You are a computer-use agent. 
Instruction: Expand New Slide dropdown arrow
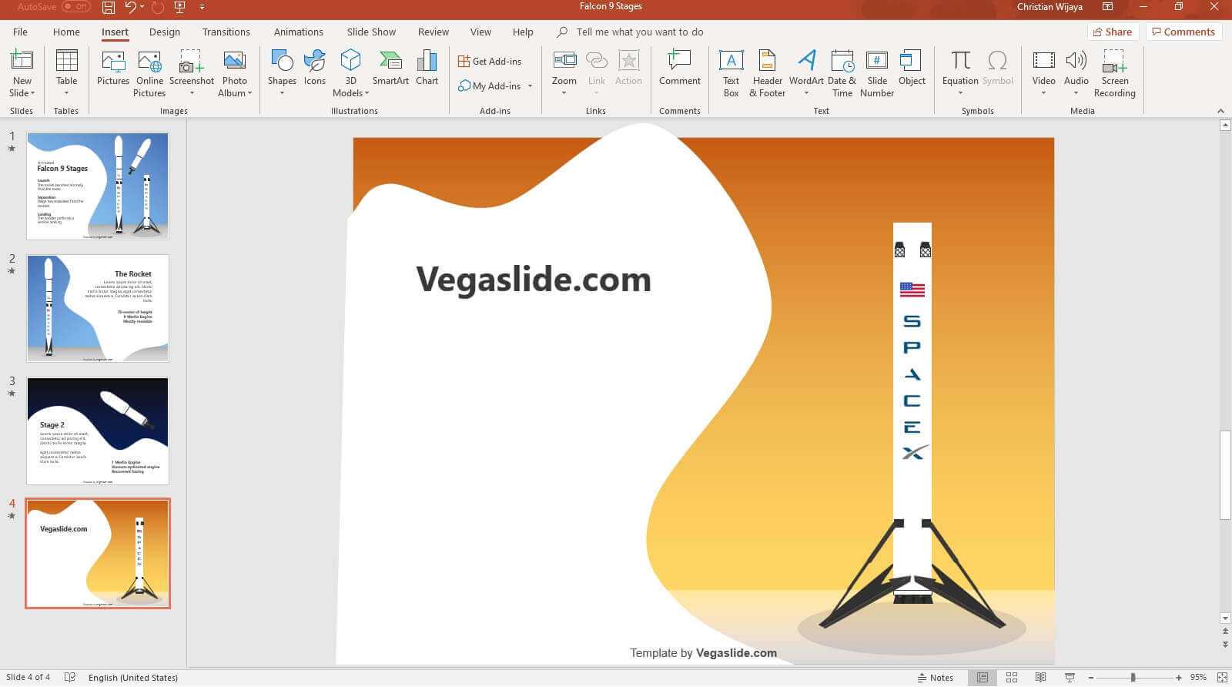[33, 93]
